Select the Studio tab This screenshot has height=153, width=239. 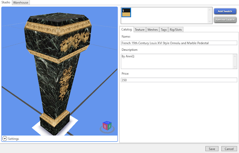point(6,2)
